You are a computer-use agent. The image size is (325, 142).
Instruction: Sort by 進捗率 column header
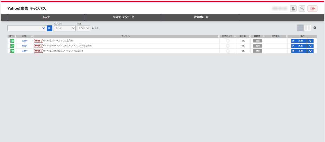point(243,36)
